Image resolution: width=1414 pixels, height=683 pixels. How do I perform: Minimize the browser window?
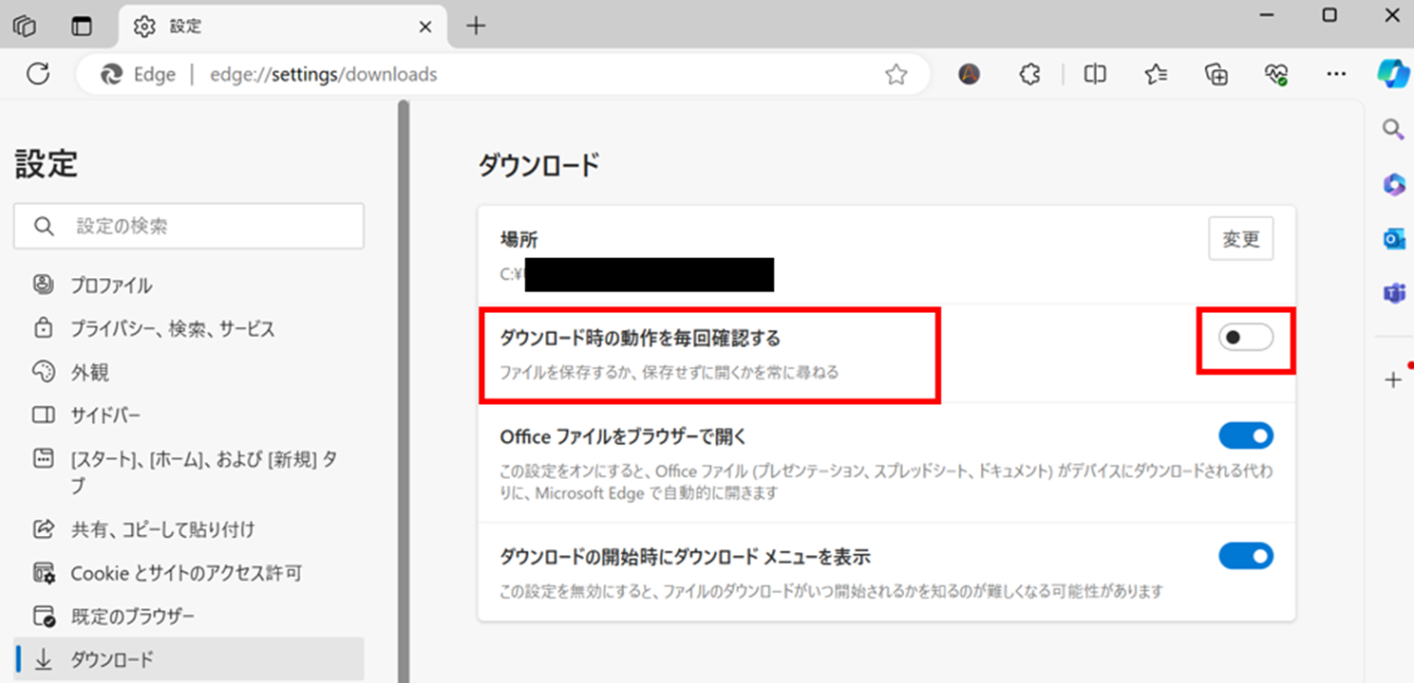click(1266, 15)
